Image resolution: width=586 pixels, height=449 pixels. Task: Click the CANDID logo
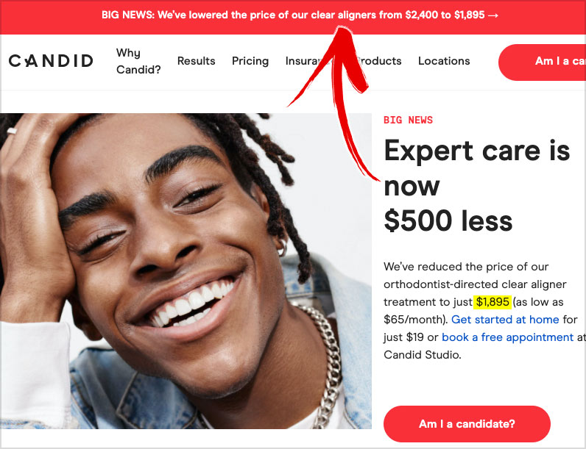[x=51, y=61]
